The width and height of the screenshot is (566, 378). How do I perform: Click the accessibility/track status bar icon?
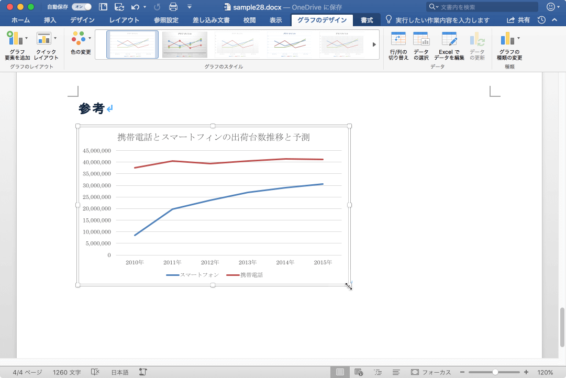coord(143,372)
